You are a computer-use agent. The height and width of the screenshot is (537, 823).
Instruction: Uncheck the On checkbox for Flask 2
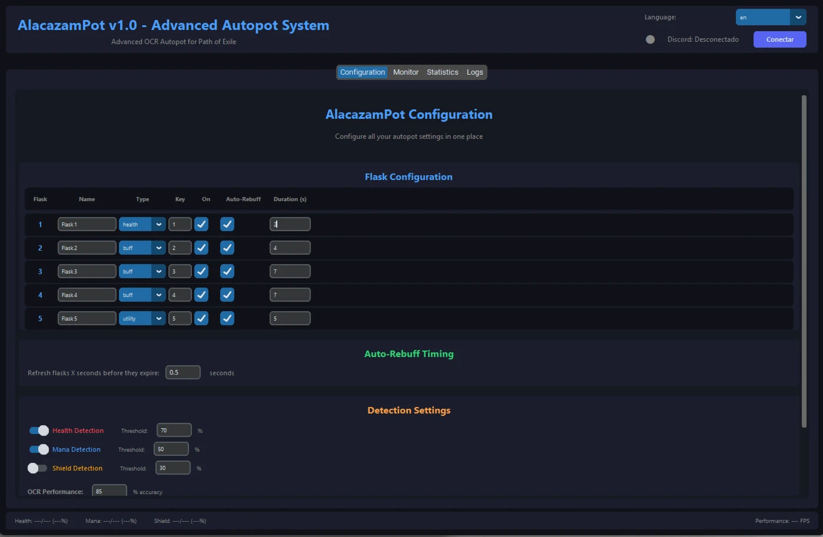coord(201,248)
